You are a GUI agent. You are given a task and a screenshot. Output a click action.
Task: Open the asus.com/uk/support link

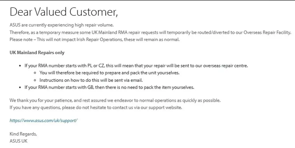[x=44, y=120]
